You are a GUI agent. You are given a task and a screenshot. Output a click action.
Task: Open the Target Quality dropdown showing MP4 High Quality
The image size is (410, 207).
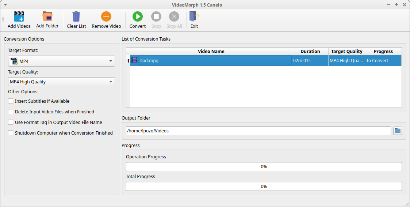click(x=61, y=82)
